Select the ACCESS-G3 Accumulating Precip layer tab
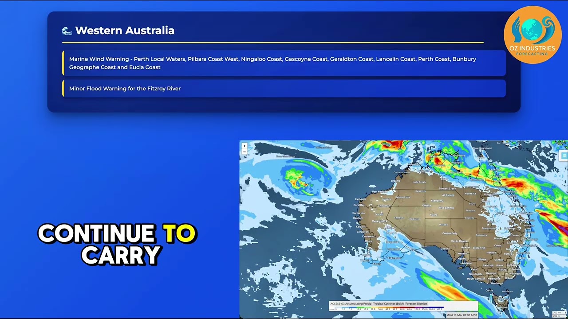This screenshot has height=319, width=568. tap(351, 304)
